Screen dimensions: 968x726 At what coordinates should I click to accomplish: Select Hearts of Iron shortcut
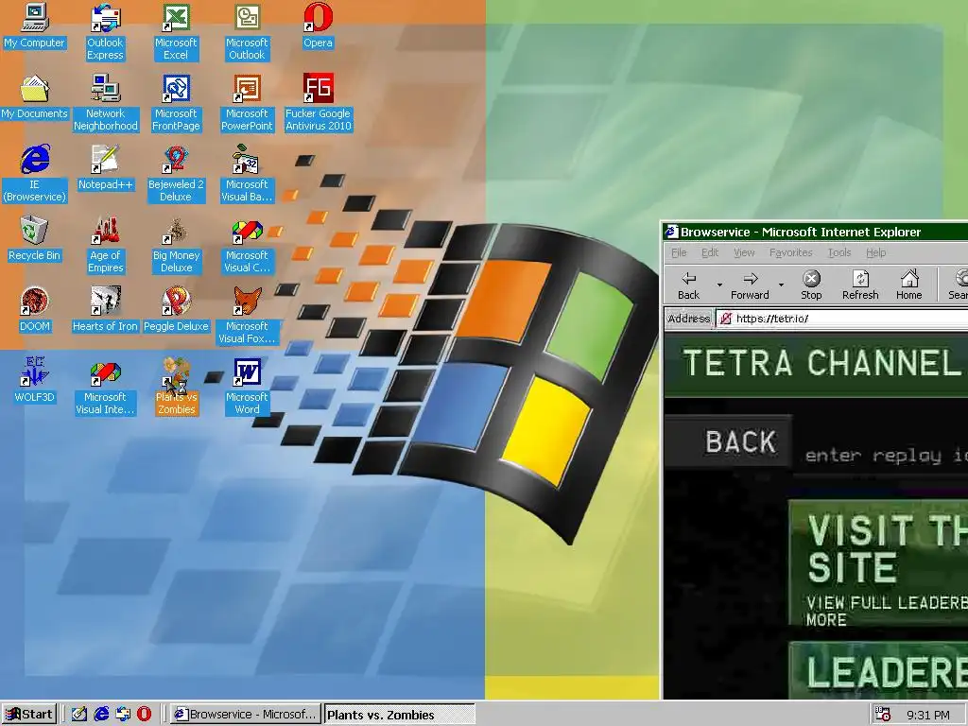click(x=106, y=310)
